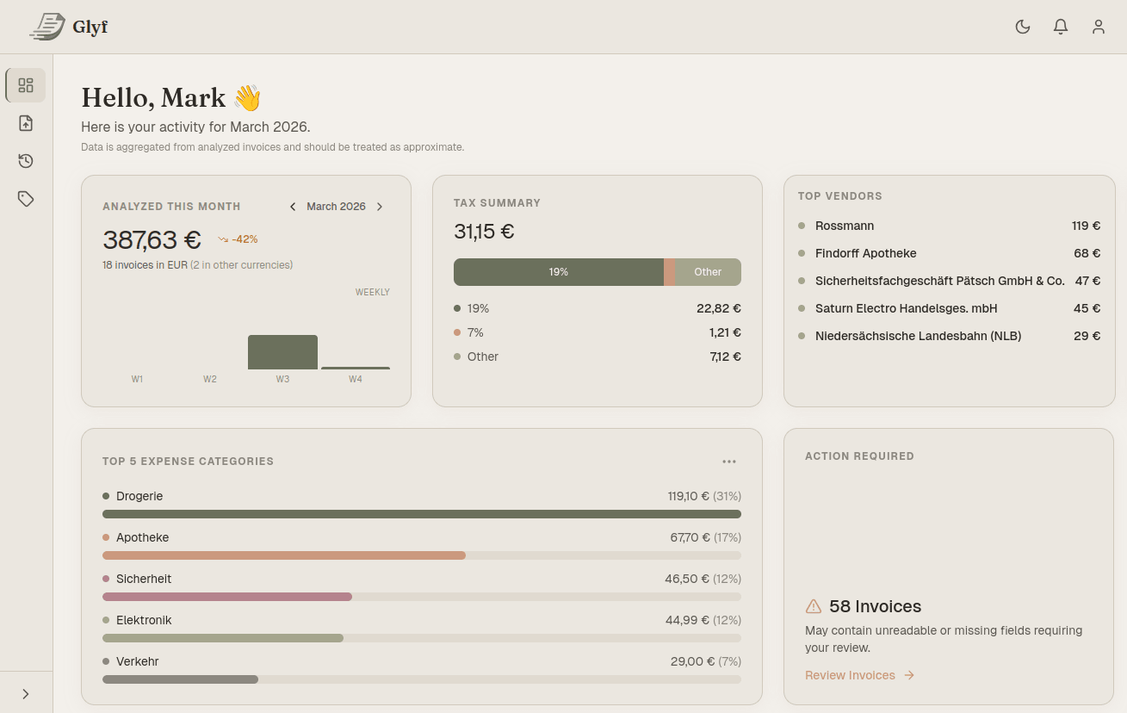Click Drogerie category label
1127x713 pixels.
pos(139,496)
